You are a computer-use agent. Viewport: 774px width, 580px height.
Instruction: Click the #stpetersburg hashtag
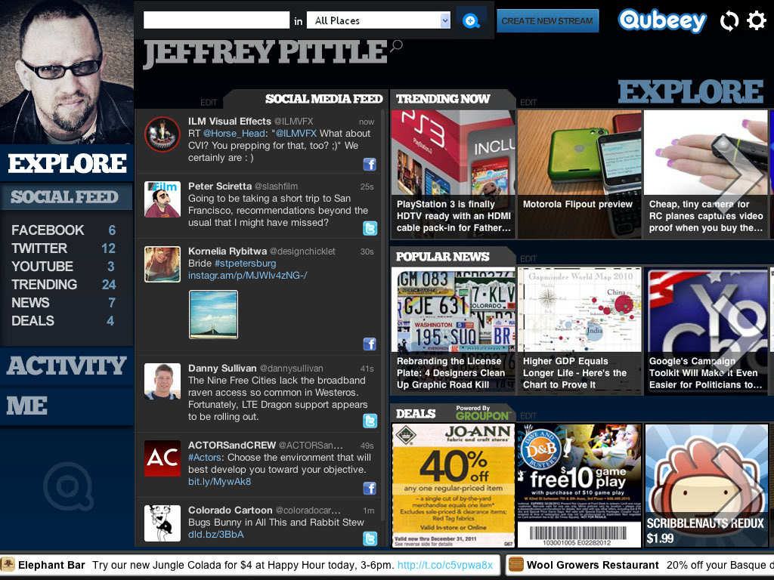click(246, 264)
